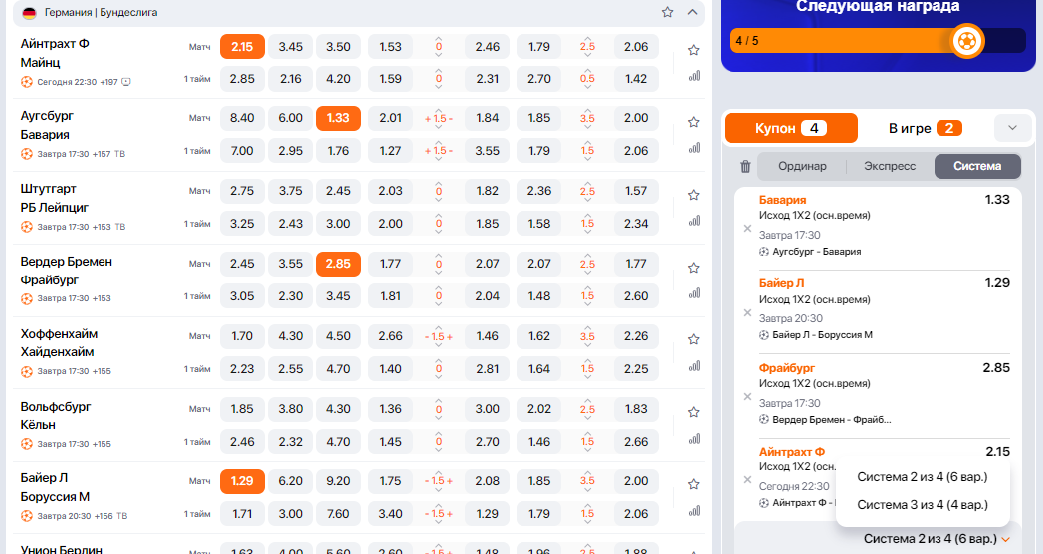Collapse the coupon panel with chevron
This screenshot has height=554, width=1043.
point(1012,128)
